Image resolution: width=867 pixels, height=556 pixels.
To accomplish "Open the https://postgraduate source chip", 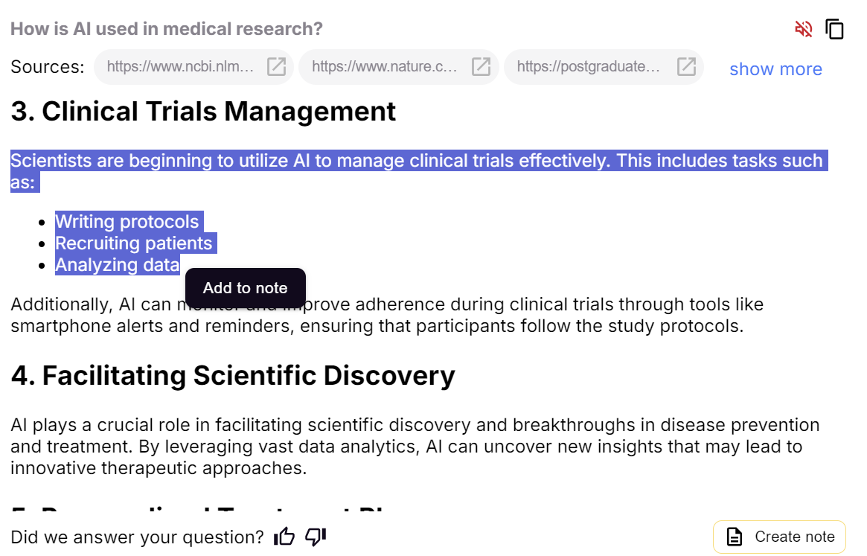I will 604,67.
